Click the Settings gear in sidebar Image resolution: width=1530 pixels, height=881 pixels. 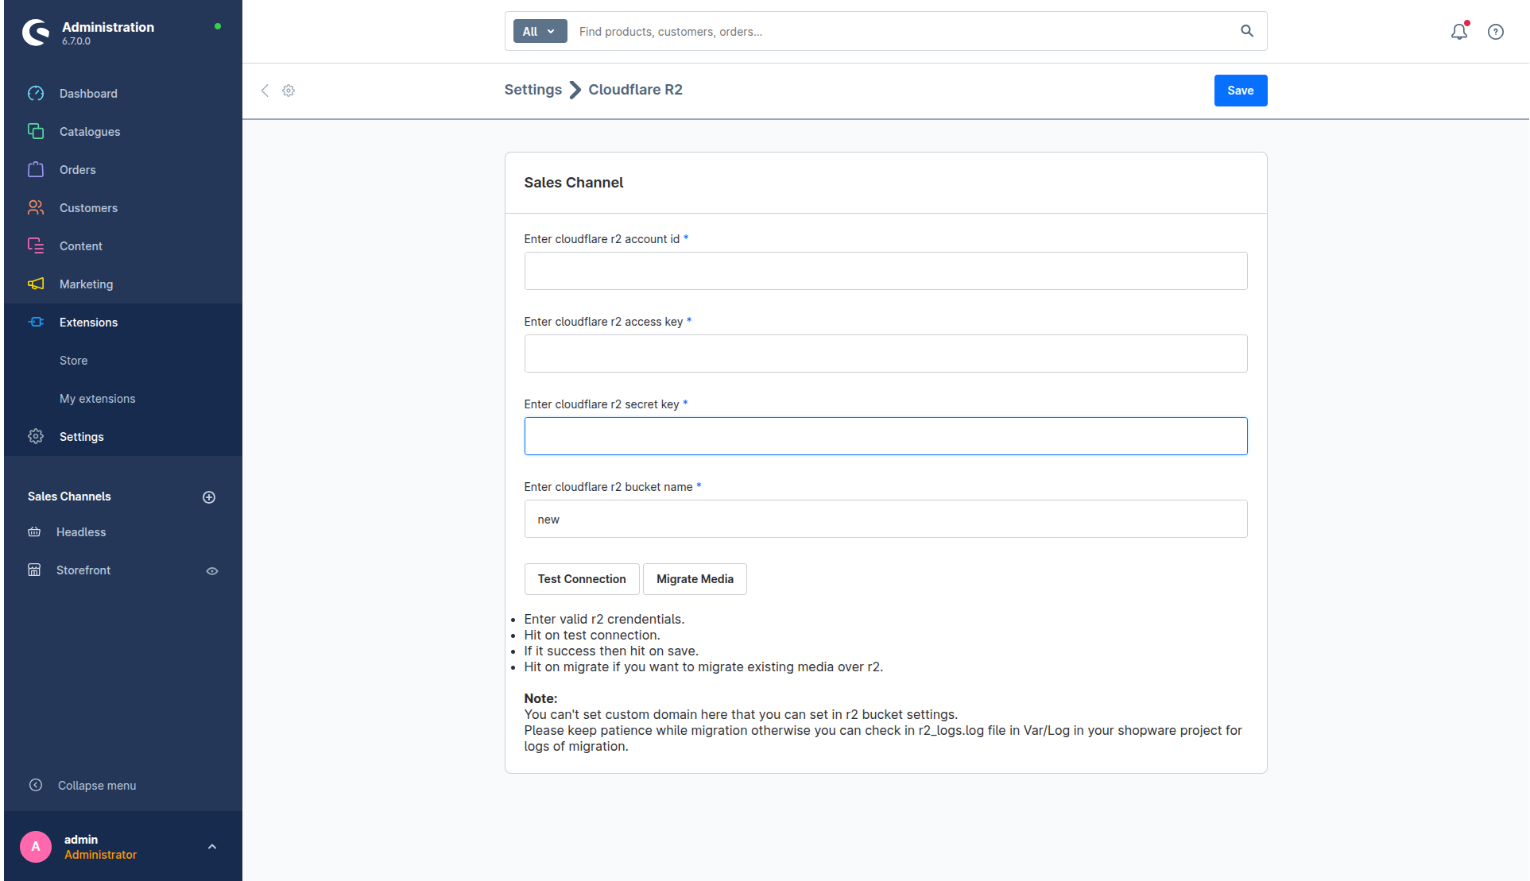[x=36, y=437]
